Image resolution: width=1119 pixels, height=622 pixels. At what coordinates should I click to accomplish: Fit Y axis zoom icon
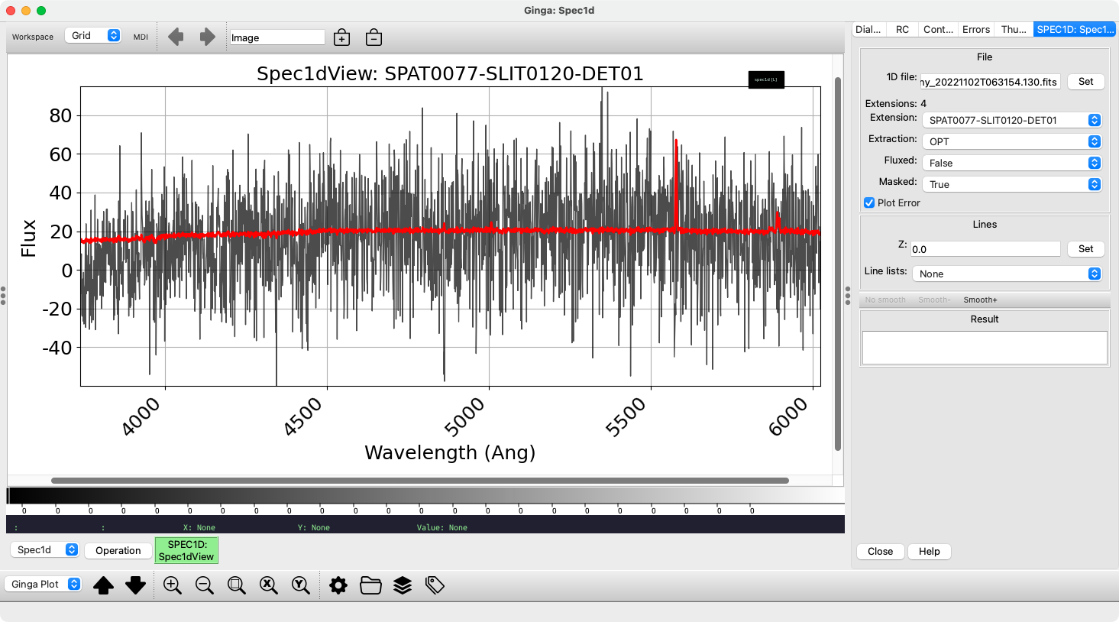[x=301, y=585]
